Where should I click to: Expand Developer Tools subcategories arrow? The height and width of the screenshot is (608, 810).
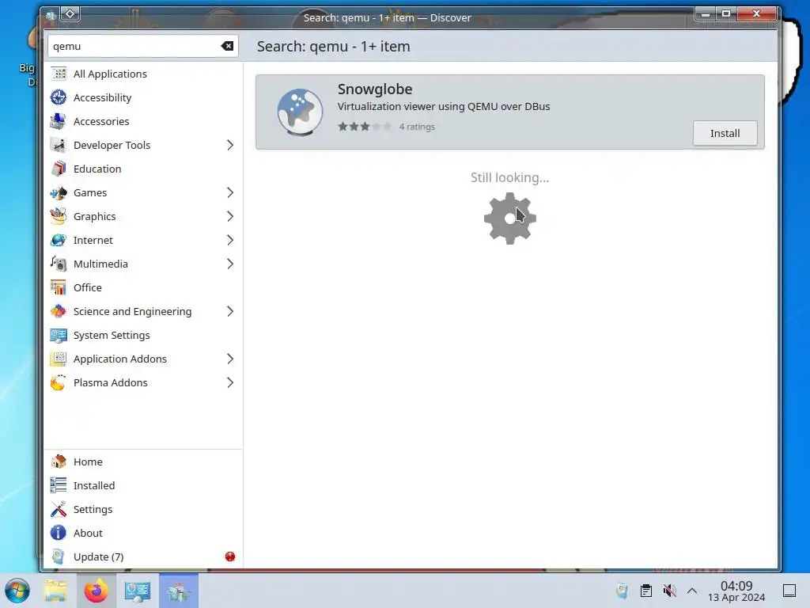tap(230, 146)
